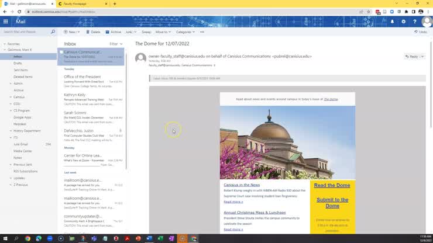Click the Reply button
The height and width of the screenshot is (243, 433).
412,57
